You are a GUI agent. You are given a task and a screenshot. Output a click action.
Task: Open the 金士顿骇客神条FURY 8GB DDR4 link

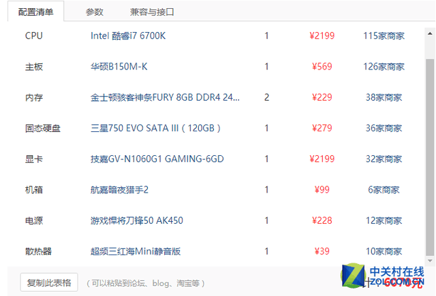point(165,97)
